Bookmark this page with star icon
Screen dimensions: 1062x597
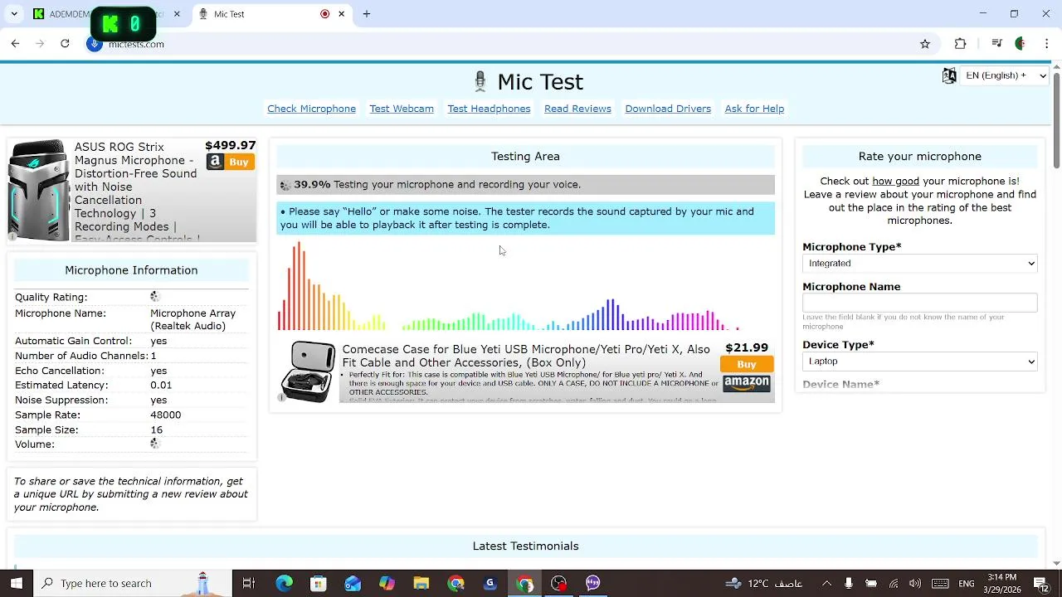[925, 44]
